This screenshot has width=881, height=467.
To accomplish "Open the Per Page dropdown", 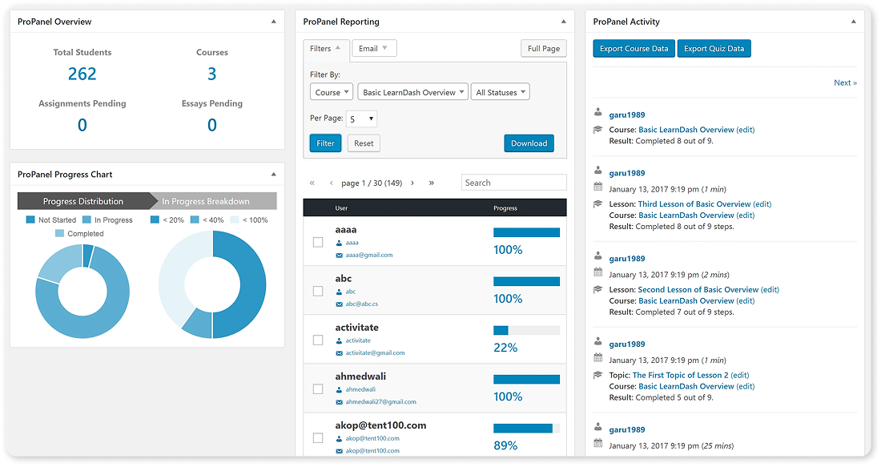I will [x=361, y=119].
